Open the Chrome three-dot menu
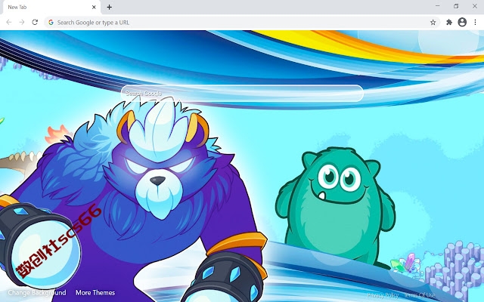 click(x=475, y=22)
